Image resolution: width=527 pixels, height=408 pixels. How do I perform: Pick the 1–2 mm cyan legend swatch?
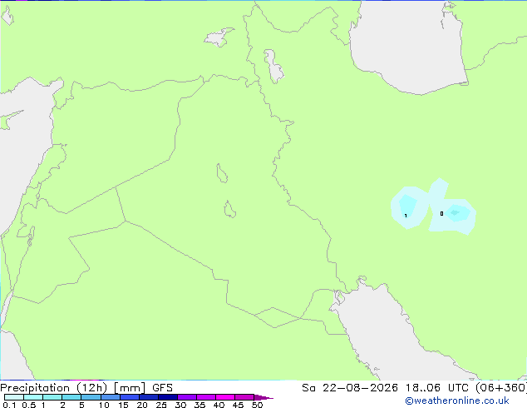point(52,397)
